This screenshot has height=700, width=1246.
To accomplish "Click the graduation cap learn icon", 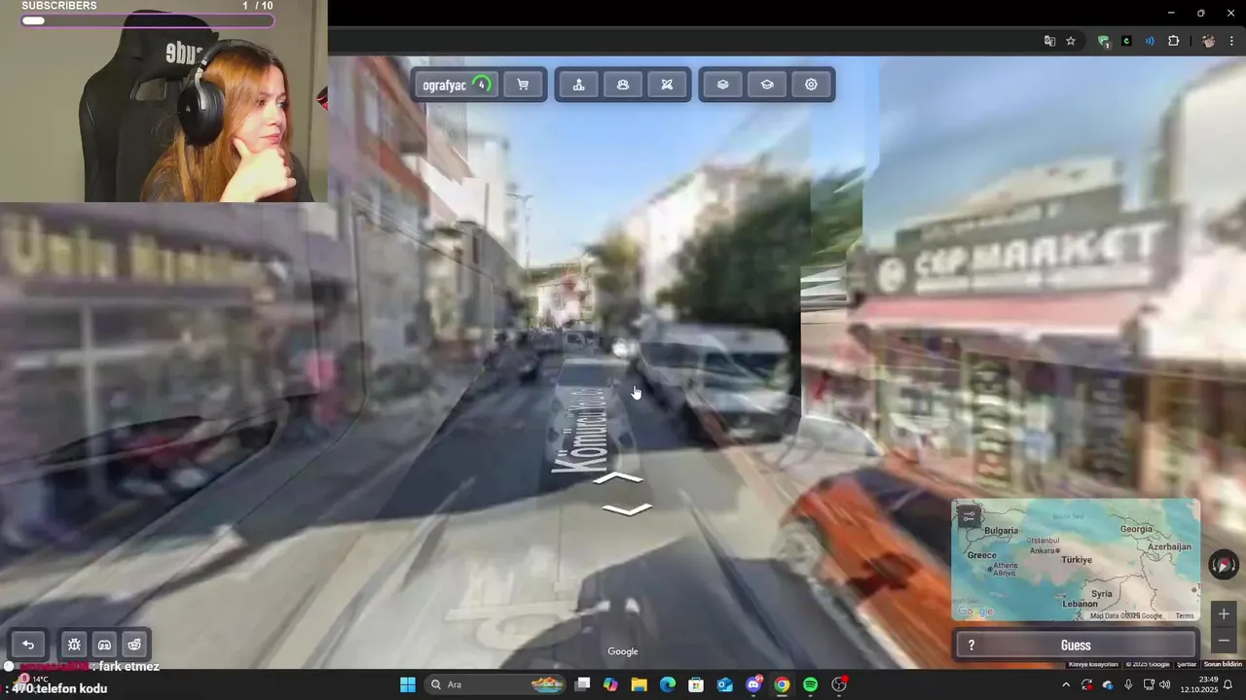I will click(x=767, y=85).
